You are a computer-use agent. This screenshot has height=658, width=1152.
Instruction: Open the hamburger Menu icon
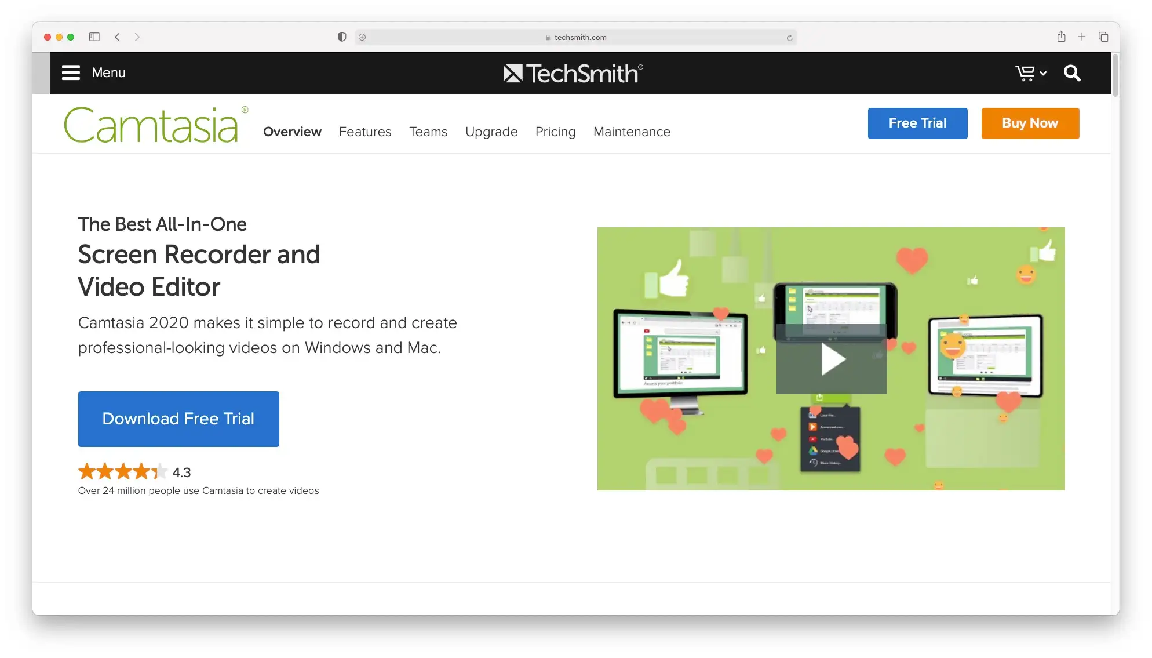71,72
